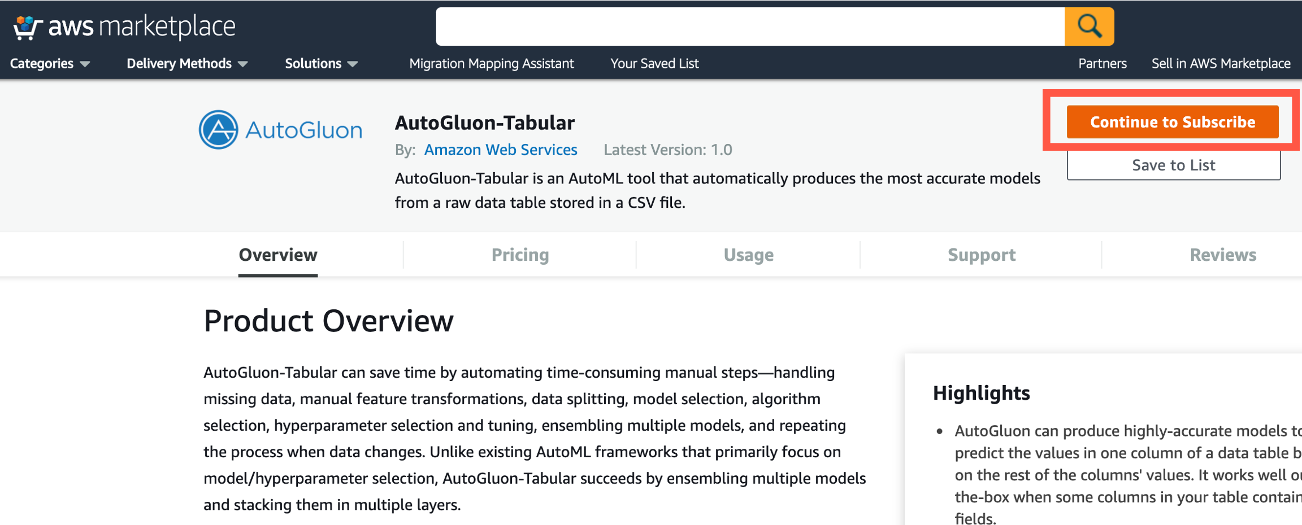This screenshot has height=525, width=1302.
Task: Expand the Solutions dropdown menu
Action: [321, 63]
